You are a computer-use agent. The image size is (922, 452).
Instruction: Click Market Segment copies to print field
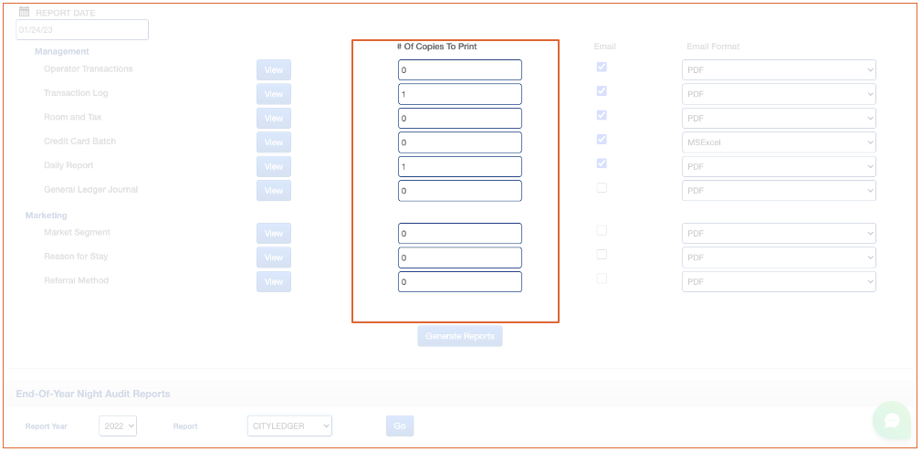460,233
